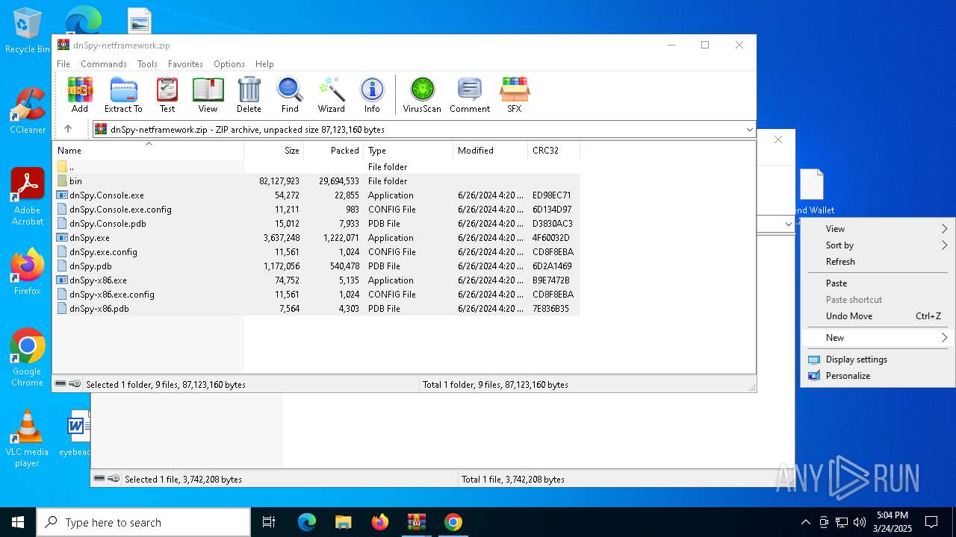Select dnSpy.Console.exe file
This screenshot has height=537, width=956.
click(x=317, y=195)
